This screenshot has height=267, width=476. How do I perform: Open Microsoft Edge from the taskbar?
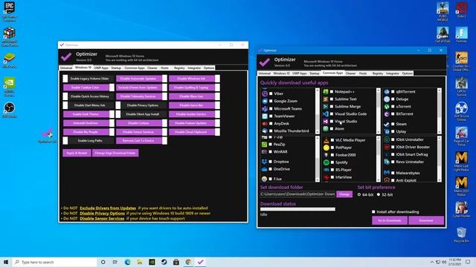coord(127,262)
